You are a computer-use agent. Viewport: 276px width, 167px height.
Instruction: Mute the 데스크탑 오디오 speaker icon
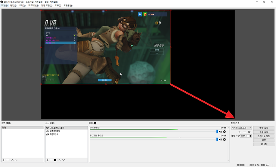(220, 139)
